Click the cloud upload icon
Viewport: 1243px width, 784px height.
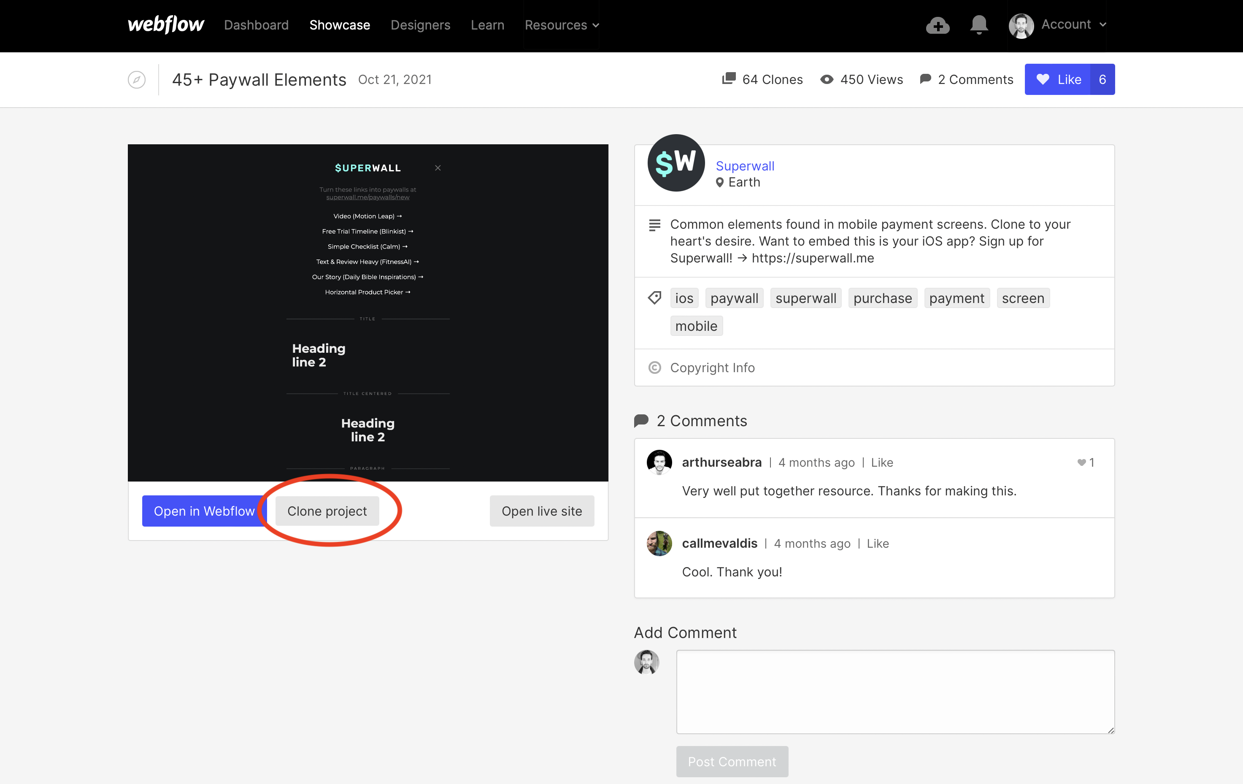click(938, 25)
